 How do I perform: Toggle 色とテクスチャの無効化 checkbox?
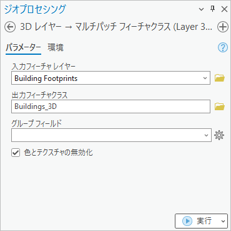tap(16, 153)
